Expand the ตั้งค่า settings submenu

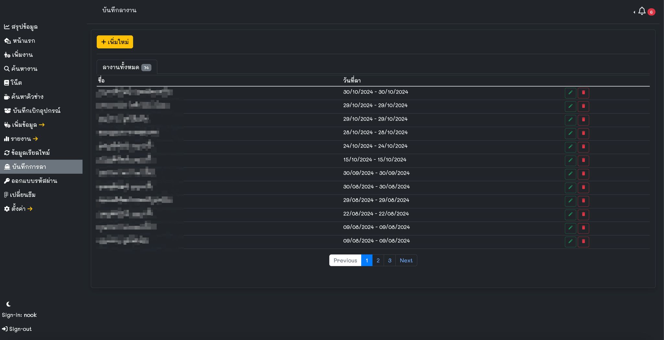coord(18,209)
